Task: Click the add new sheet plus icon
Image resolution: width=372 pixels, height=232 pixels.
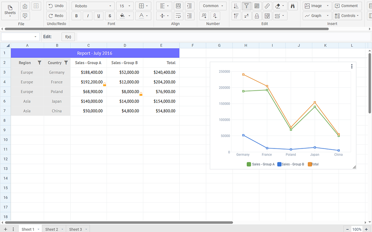Action: point(6,229)
